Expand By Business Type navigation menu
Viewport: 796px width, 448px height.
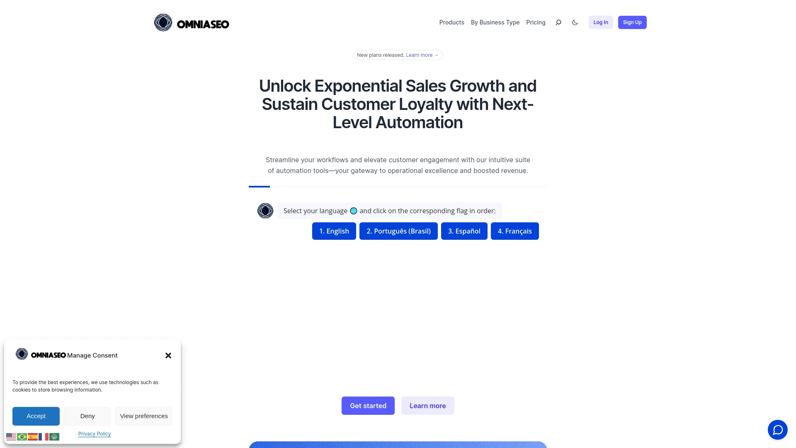coord(495,22)
